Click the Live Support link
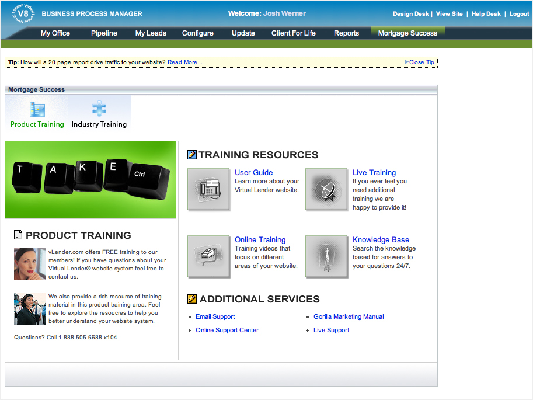The image size is (533, 400). pyautogui.click(x=331, y=330)
